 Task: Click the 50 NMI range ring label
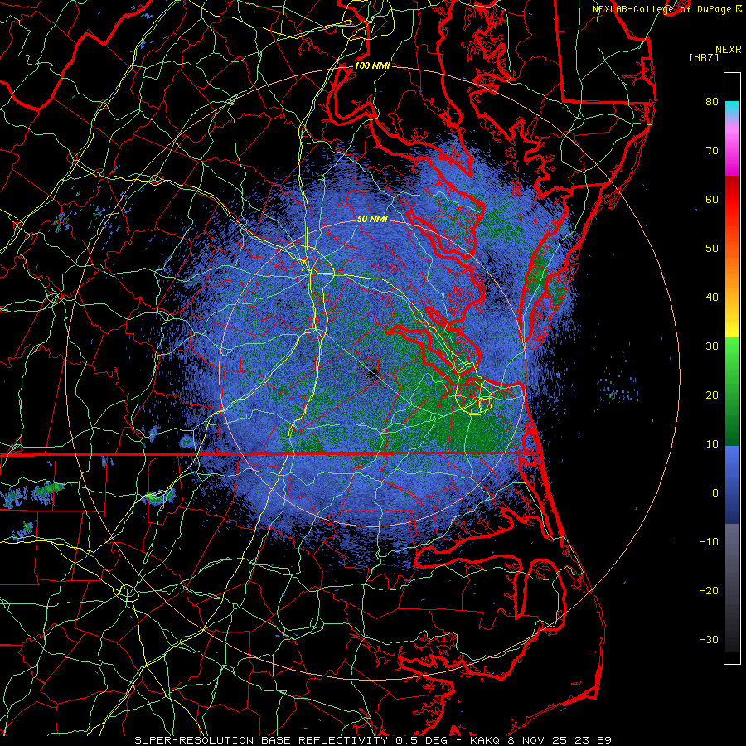click(x=372, y=219)
